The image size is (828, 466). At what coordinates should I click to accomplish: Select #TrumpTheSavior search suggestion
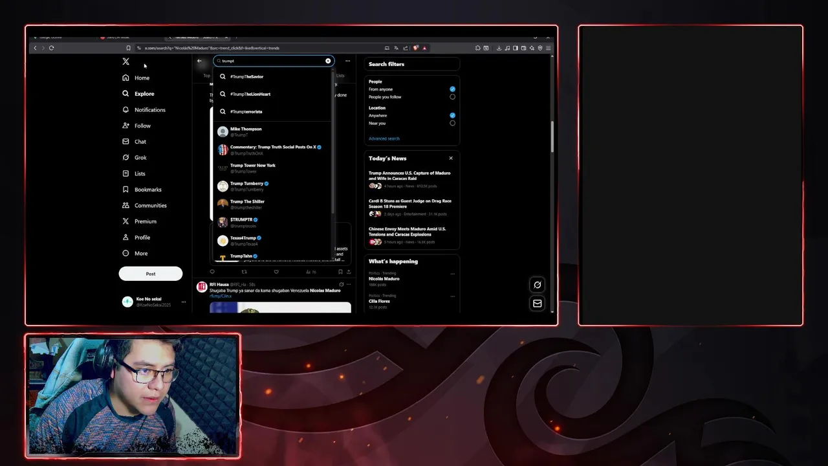click(x=272, y=76)
